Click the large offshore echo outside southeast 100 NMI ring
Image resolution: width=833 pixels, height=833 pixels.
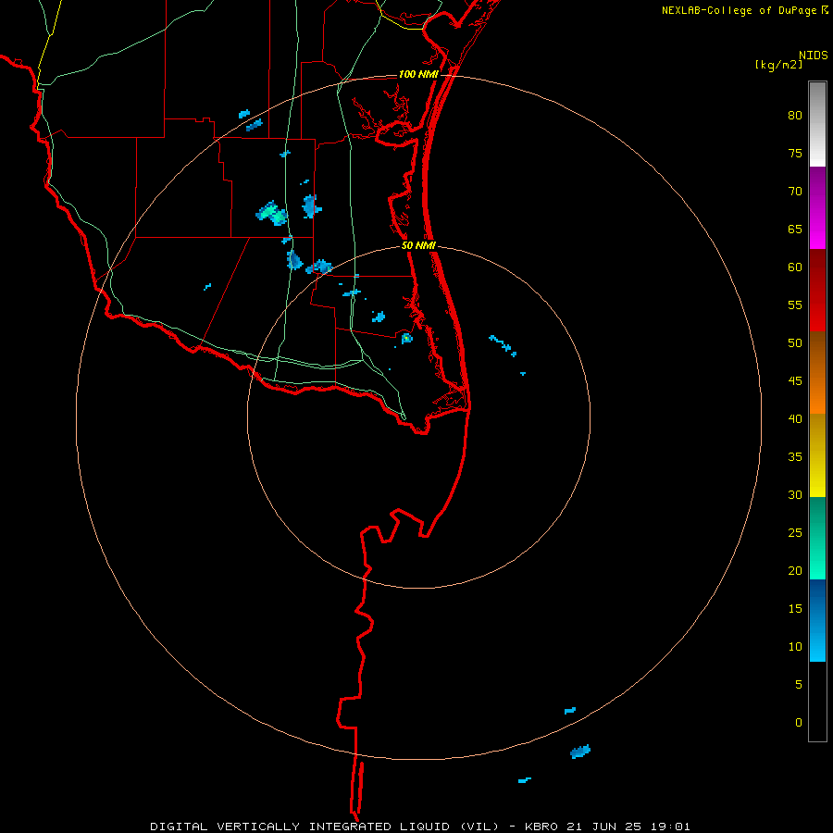click(580, 752)
